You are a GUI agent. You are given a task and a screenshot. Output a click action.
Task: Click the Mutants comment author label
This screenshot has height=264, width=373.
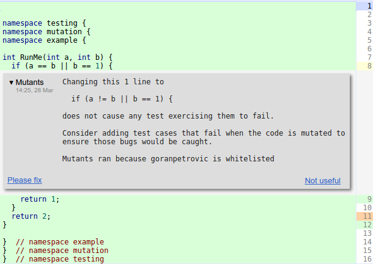pyautogui.click(x=30, y=82)
